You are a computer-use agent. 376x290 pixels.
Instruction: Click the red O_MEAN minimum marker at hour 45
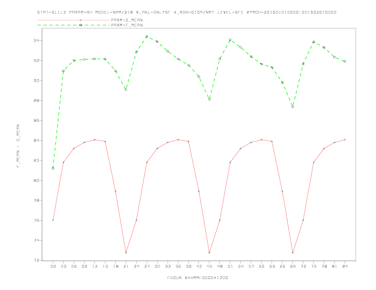(x=209, y=253)
